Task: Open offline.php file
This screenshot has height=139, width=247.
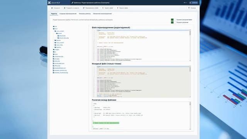Action: point(57,66)
